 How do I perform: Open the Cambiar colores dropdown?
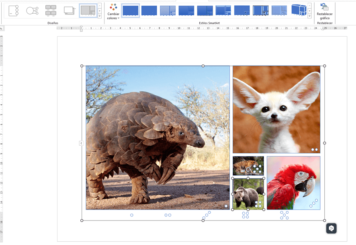coord(113,11)
